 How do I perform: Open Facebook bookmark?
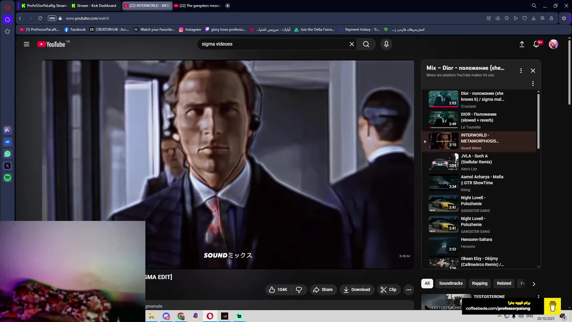75,30
